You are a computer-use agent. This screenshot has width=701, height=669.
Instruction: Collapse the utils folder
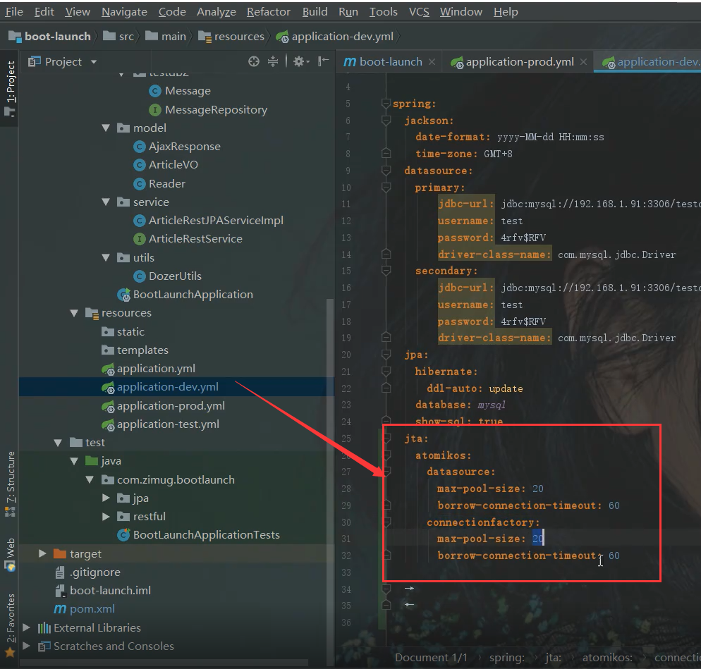click(106, 257)
